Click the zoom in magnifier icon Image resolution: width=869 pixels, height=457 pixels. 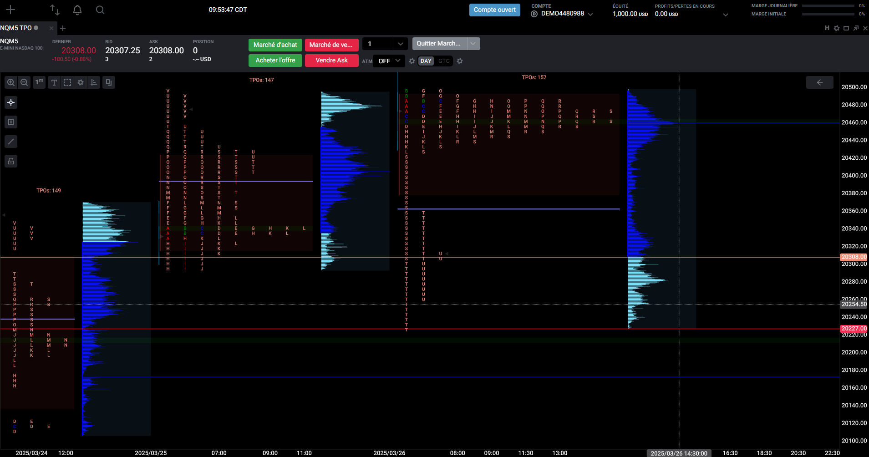11,82
